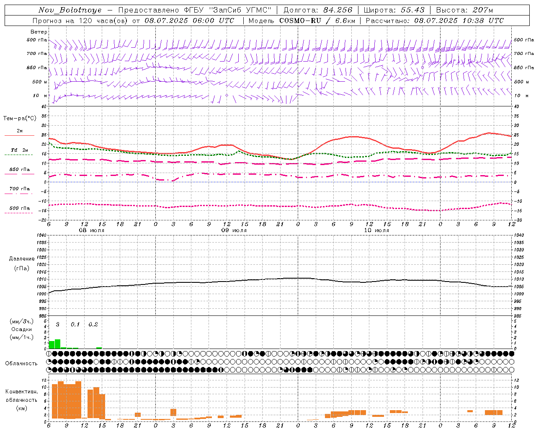Click the (мм/1ч.) precipitation unit label
This screenshot has height=429, width=536.
click(21, 337)
